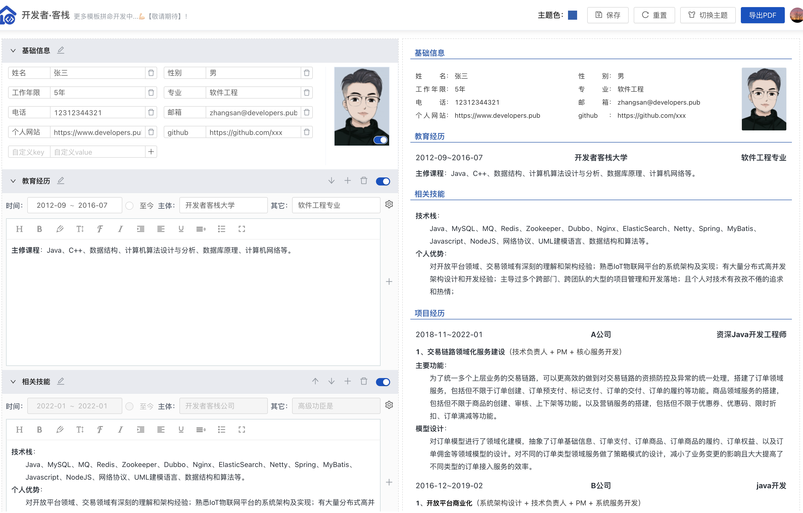Delete the 工作年限 field row

click(x=151, y=92)
